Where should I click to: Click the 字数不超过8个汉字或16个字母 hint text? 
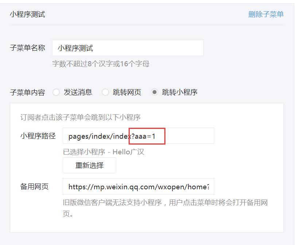point(101,64)
